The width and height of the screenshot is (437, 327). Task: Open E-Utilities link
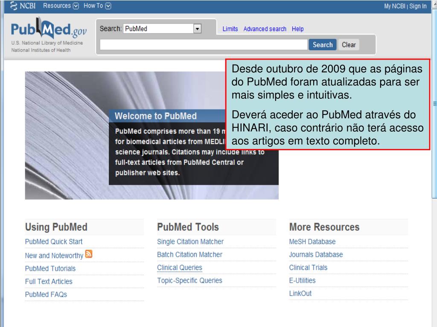(303, 281)
